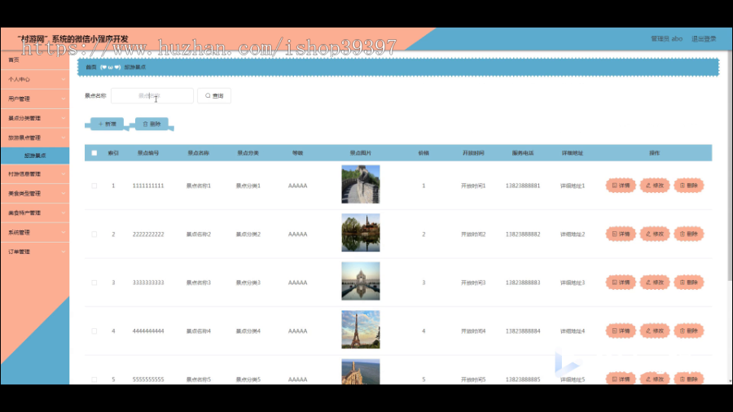Image resolution: width=733 pixels, height=412 pixels.
Task: Click the batch 删除 button above the table
Action: [151, 124]
